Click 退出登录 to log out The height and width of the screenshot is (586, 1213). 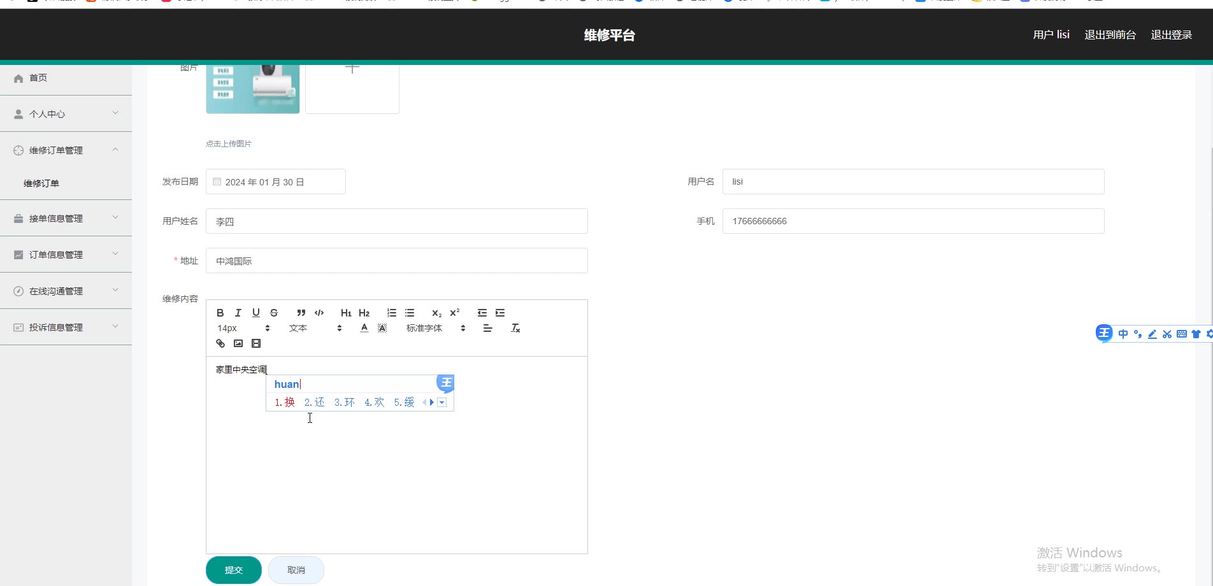[1172, 35]
